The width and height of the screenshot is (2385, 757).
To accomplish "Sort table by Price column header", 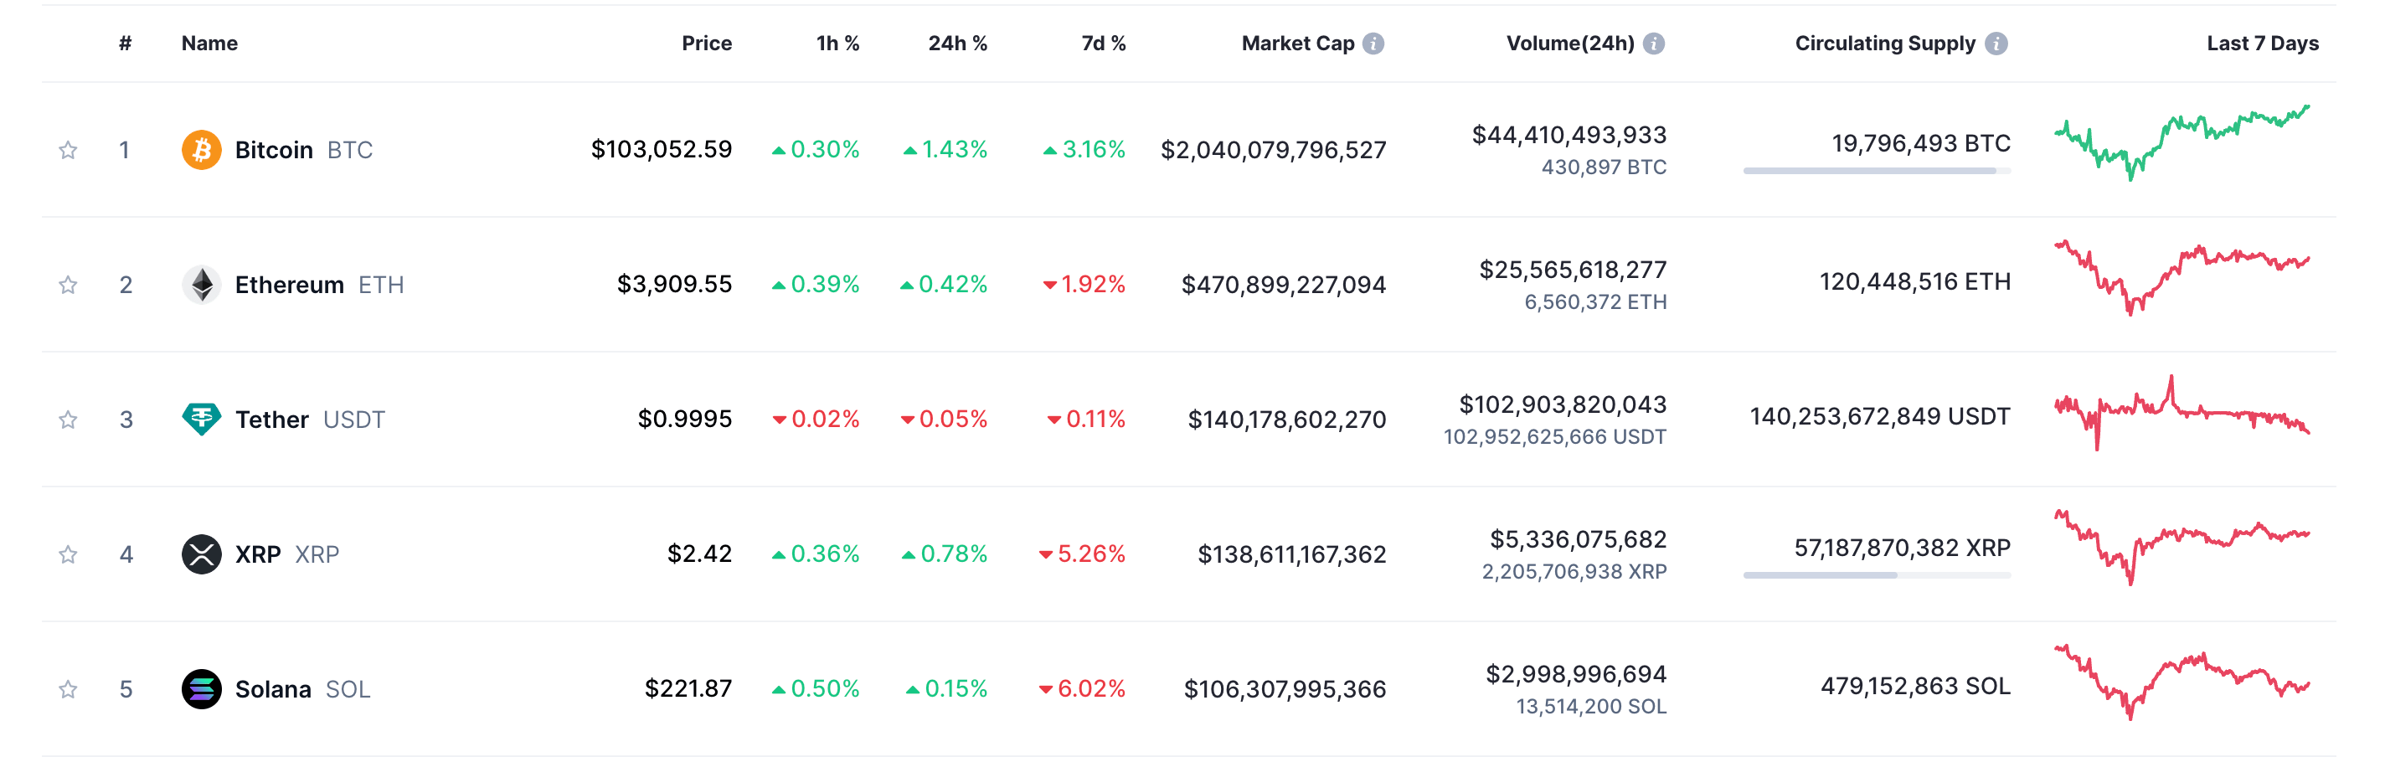I will [707, 44].
